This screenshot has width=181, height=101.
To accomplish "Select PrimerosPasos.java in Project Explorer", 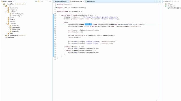I will coord(17,14).
